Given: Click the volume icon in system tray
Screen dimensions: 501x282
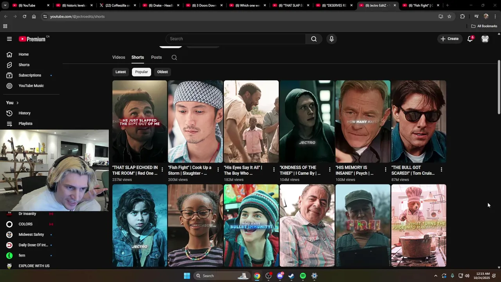Looking at the screenshot, I should click(x=467, y=276).
